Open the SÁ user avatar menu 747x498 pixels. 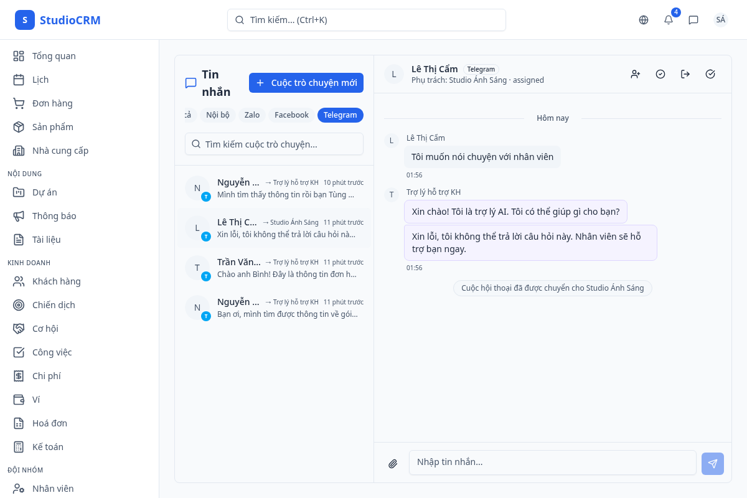click(720, 20)
